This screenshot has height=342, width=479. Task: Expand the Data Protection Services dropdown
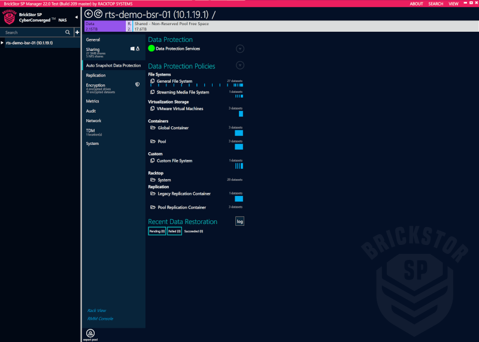tap(240, 49)
